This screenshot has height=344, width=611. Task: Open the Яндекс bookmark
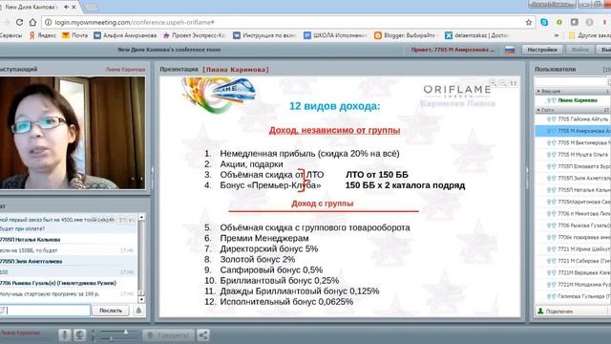[x=42, y=35]
